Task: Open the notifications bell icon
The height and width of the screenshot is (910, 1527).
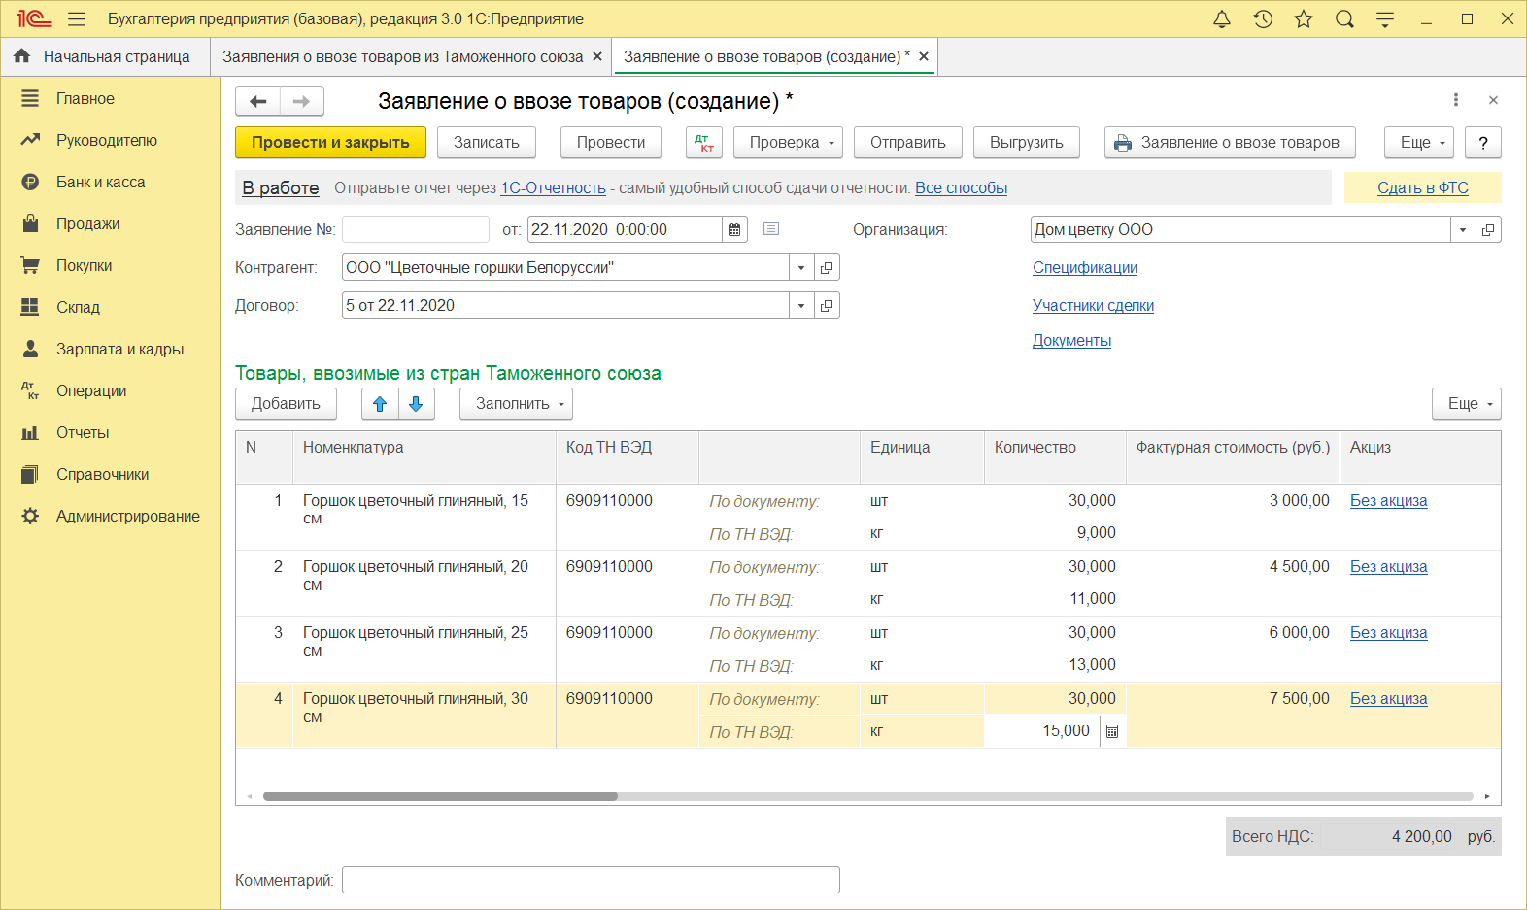Action: click(1222, 19)
